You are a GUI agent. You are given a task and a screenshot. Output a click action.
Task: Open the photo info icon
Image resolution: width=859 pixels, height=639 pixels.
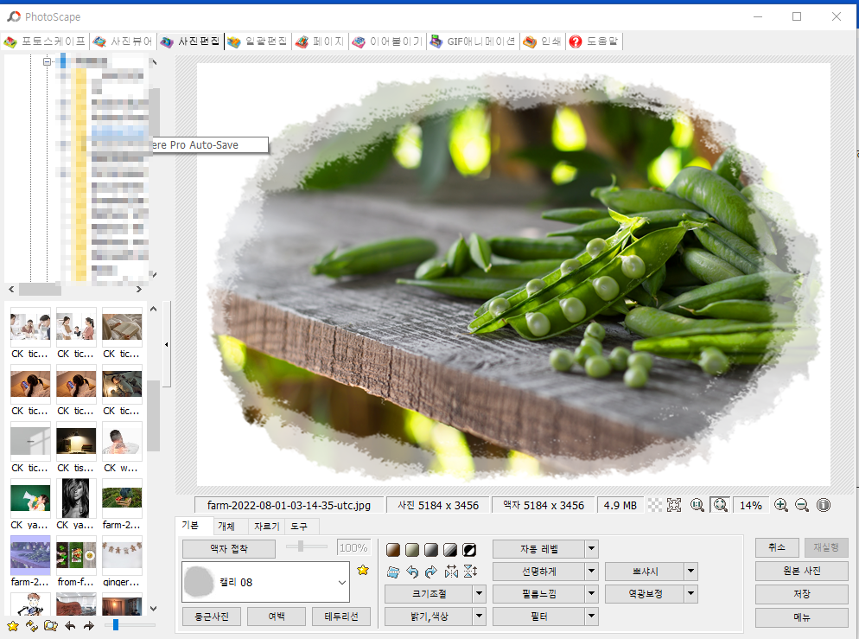click(824, 505)
